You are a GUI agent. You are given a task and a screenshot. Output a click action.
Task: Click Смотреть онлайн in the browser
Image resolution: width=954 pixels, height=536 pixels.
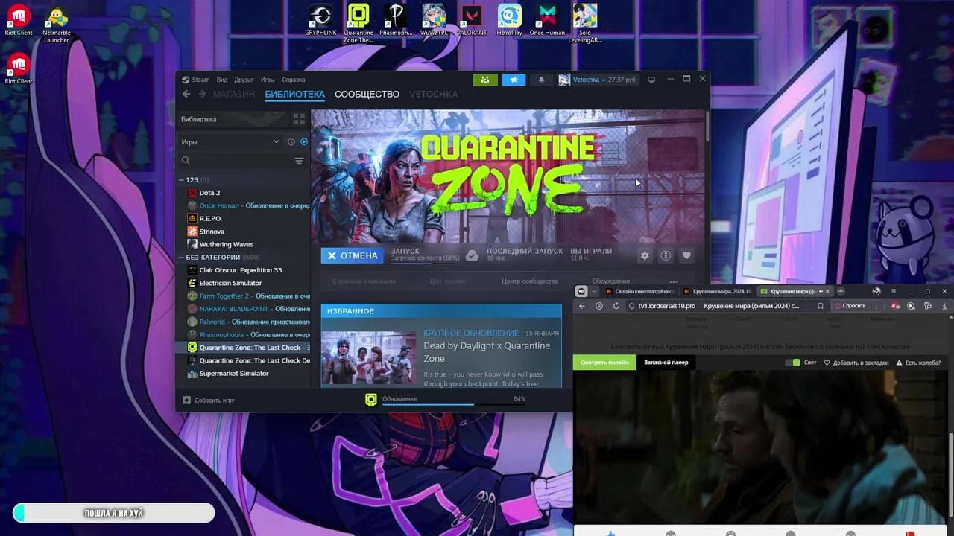coord(604,363)
